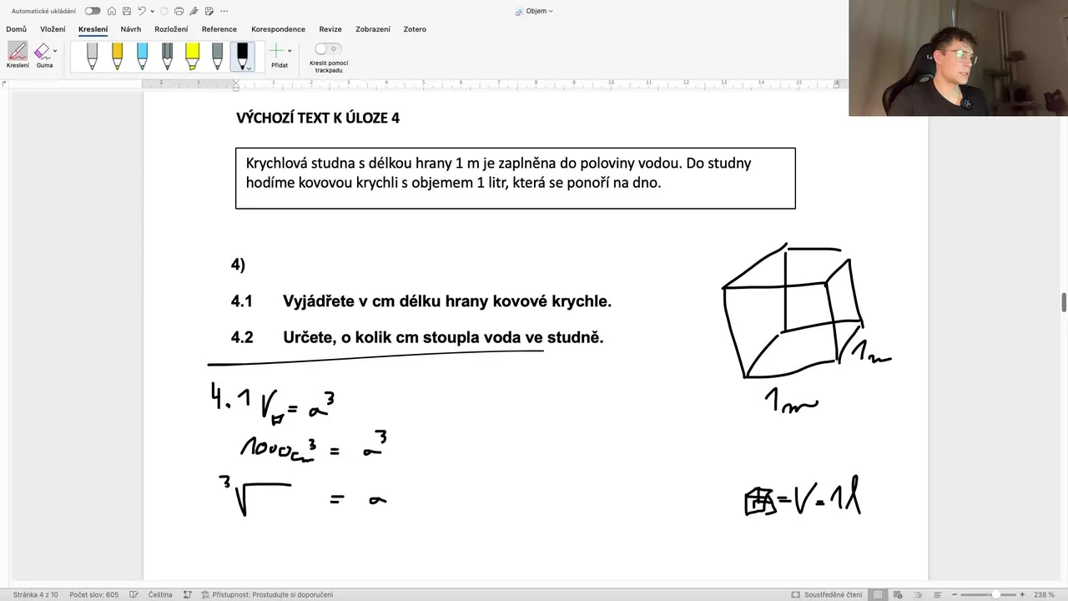This screenshot has width=1068, height=601.
Task: Click the Stránka 4 z 10 page indicator
Action: tap(35, 594)
